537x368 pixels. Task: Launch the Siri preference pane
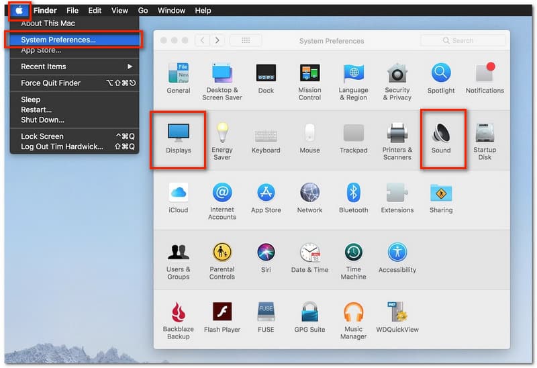(x=266, y=256)
